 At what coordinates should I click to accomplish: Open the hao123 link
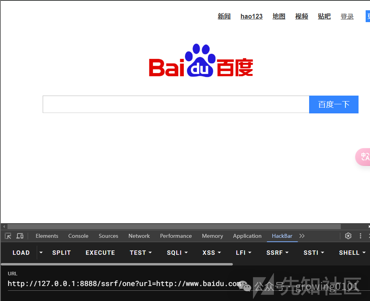(251, 16)
